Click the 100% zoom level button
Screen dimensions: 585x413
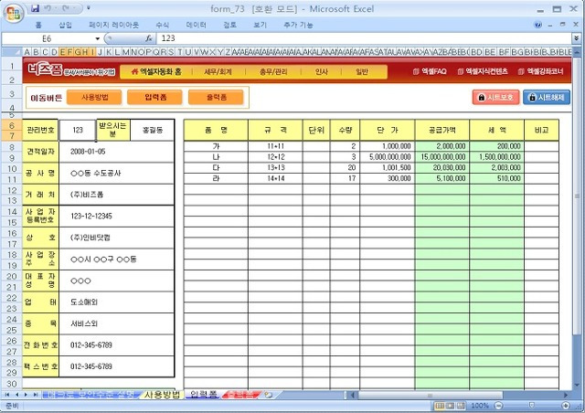tap(480, 406)
